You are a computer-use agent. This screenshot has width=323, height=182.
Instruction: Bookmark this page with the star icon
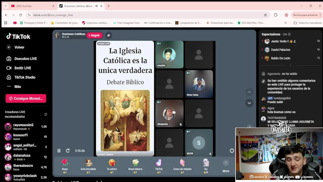[x=265, y=15]
